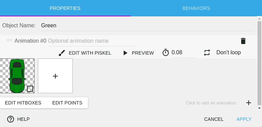
Task: Click the drag handle icon beside Animation #0
Action: [x=9, y=40]
